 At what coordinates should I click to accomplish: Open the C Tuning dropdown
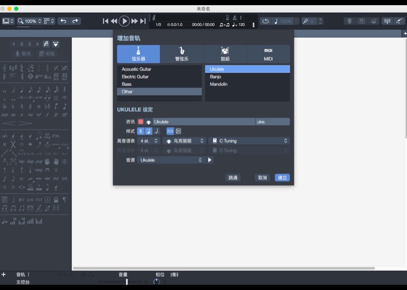(x=249, y=141)
